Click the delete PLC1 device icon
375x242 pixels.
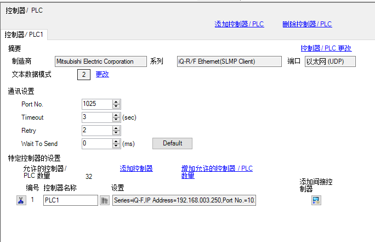point(21,200)
